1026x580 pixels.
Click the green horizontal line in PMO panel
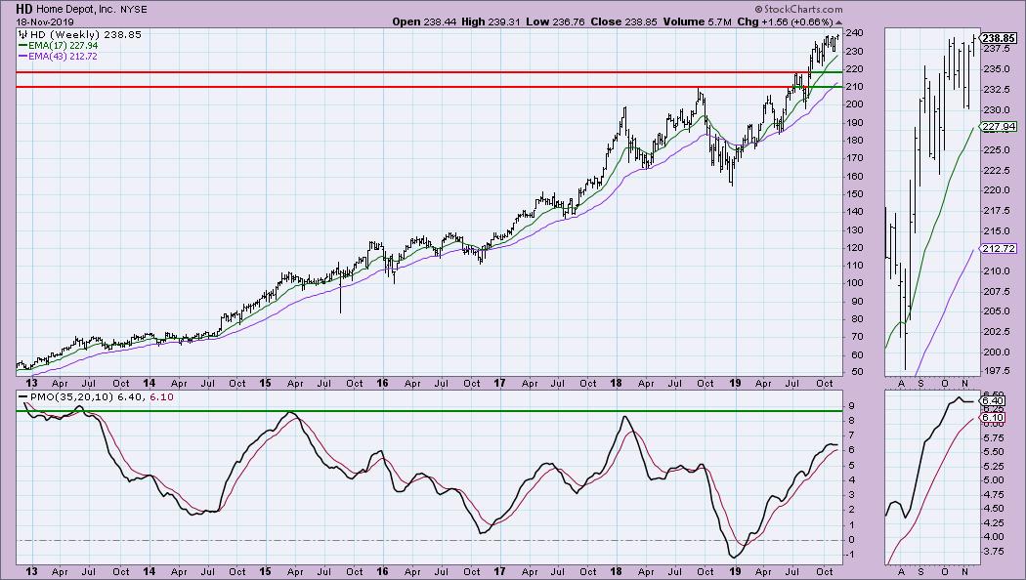pos(429,411)
